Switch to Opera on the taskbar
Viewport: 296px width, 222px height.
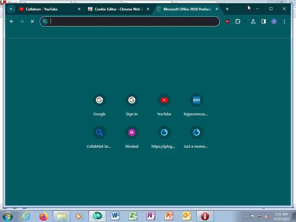click(205, 216)
